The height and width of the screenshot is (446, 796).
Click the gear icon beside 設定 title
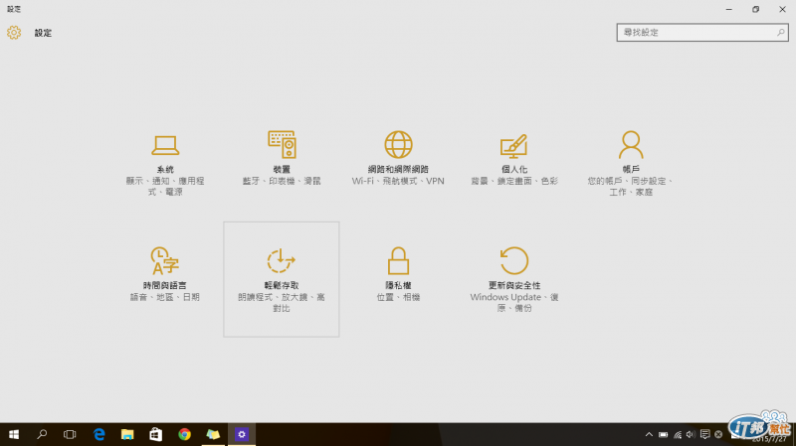click(14, 33)
